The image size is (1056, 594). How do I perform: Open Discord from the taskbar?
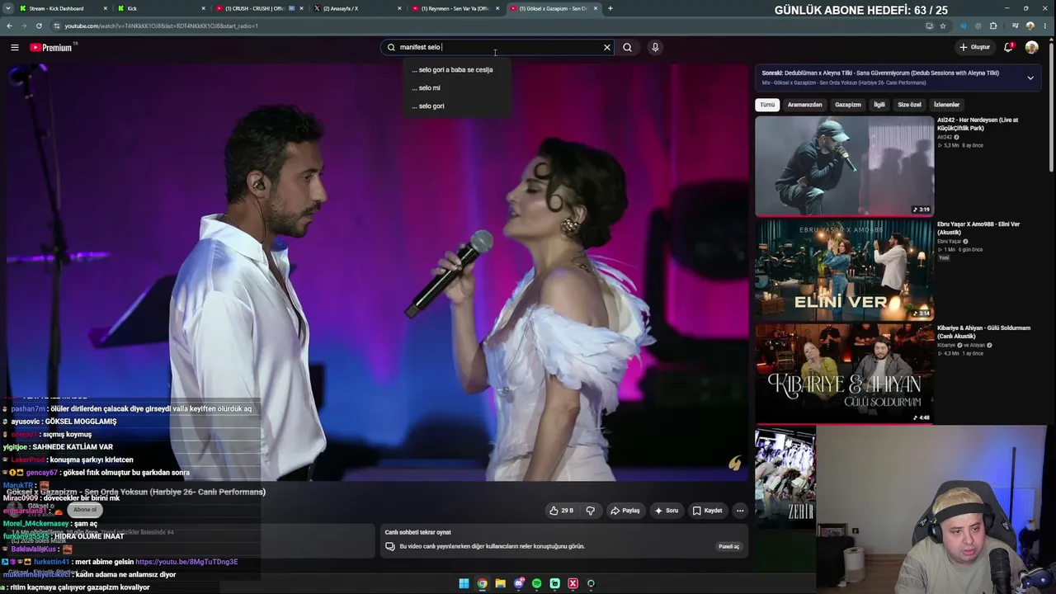519,584
